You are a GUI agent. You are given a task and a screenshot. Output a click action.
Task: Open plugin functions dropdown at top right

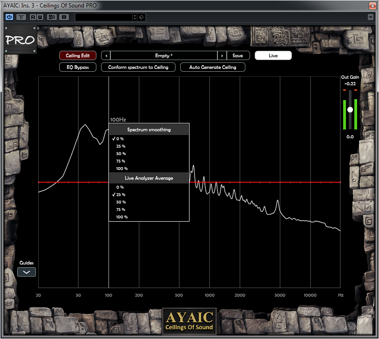click(x=370, y=17)
